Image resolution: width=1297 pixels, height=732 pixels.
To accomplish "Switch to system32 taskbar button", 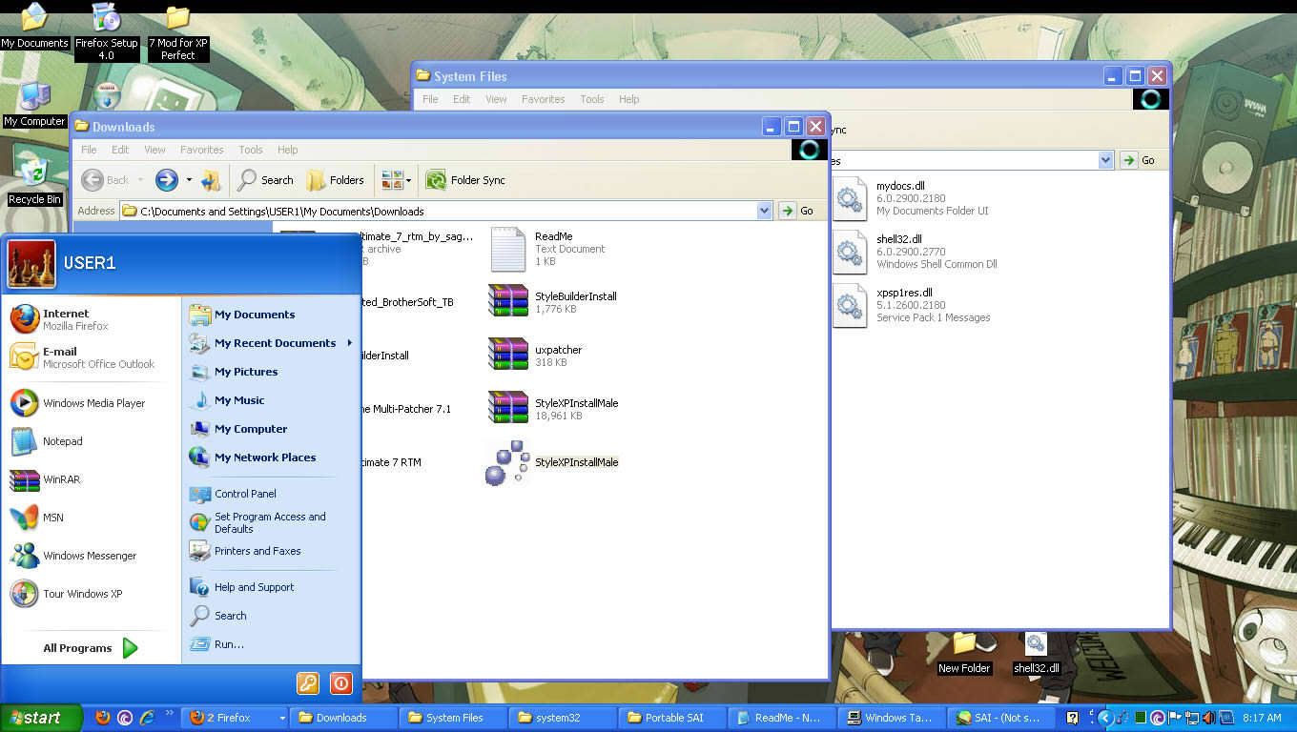I will point(561,718).
